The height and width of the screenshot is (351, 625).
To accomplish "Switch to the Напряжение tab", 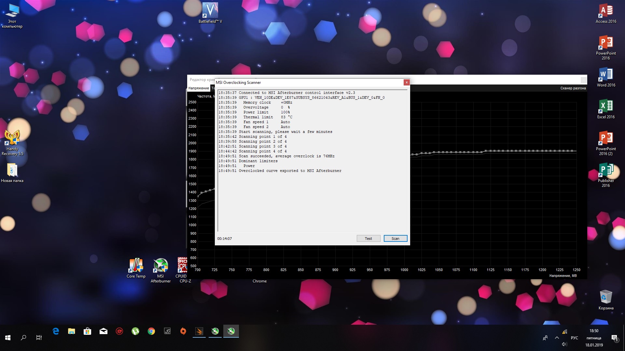I will tap(199, 88).
